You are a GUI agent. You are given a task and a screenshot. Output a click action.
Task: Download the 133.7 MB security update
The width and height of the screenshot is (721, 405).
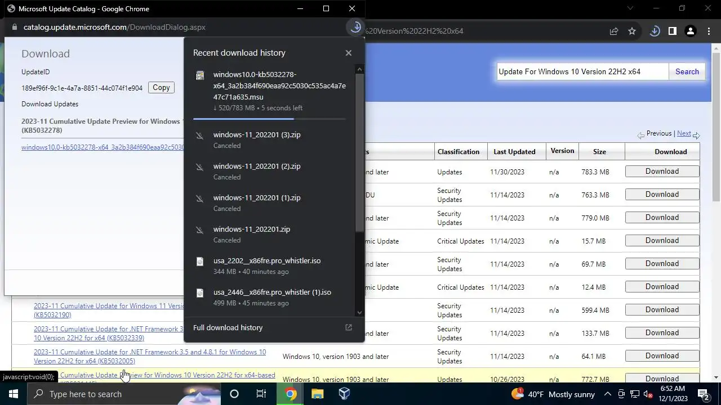point(662,333)
